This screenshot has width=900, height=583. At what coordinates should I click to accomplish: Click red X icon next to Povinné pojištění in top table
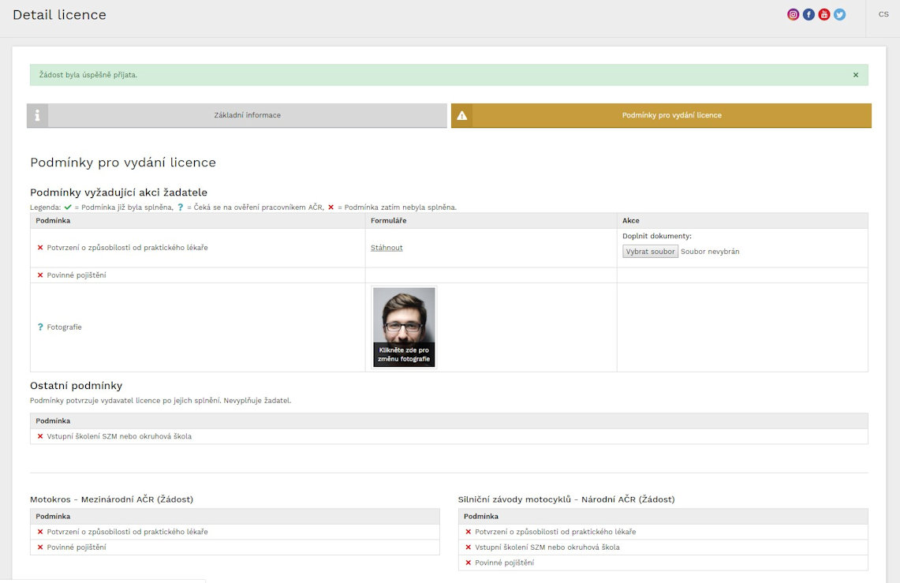[x=40, y=275]
